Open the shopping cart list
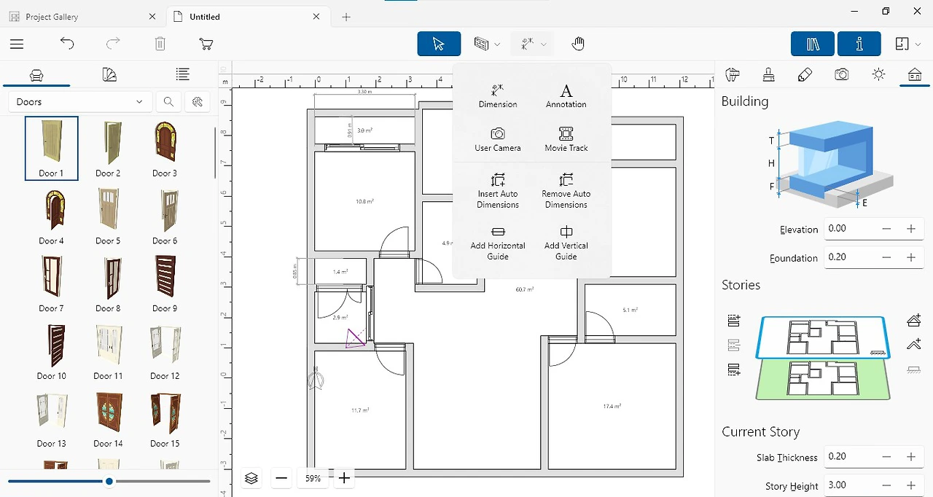 click(206, 44)
